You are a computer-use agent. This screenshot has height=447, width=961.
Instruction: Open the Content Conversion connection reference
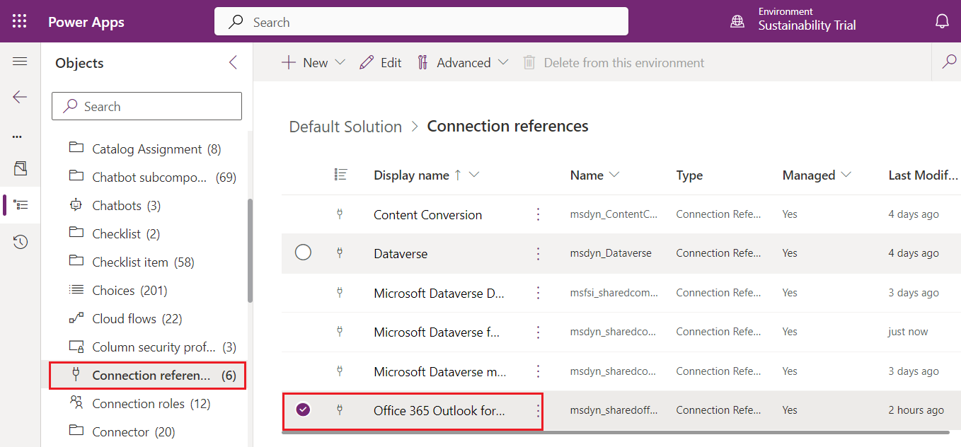[x=427, y=214]
